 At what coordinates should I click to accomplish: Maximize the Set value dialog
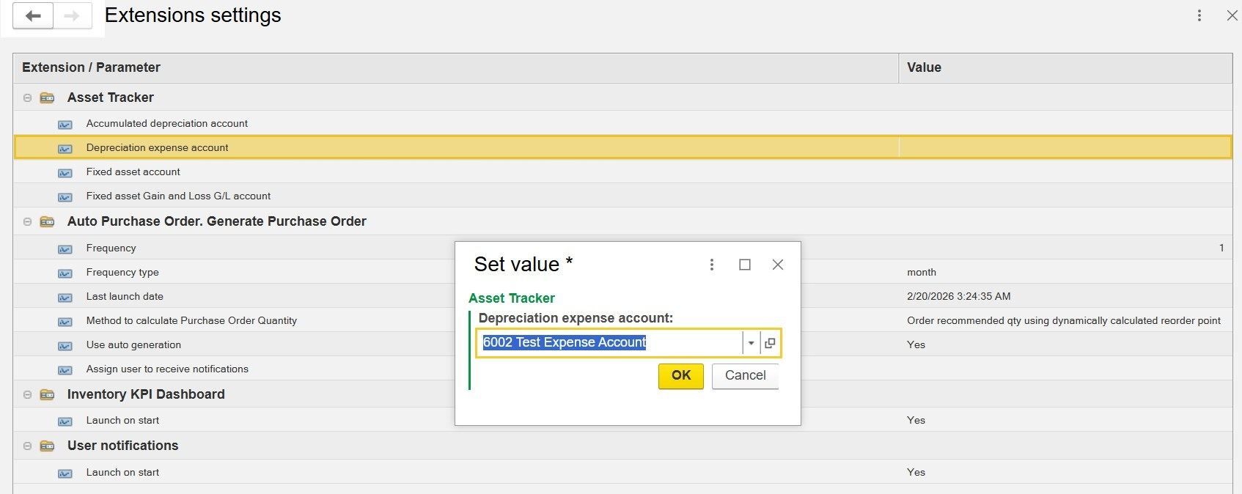pyautogui.click(x=745, y=265)
